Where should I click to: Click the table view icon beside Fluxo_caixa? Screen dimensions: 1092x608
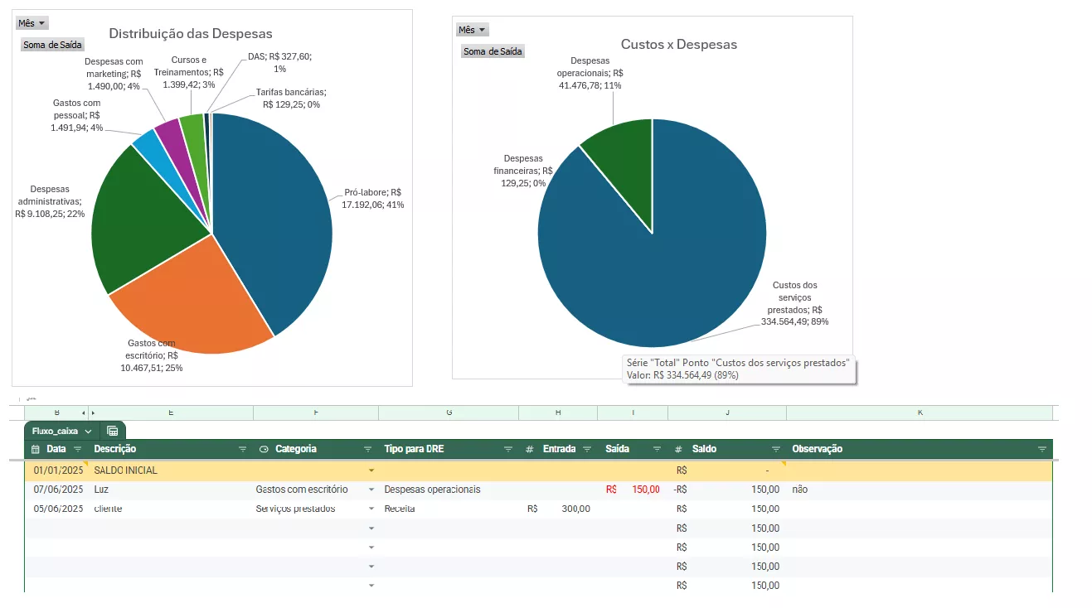pyautogui.click(x=112, y=431)
